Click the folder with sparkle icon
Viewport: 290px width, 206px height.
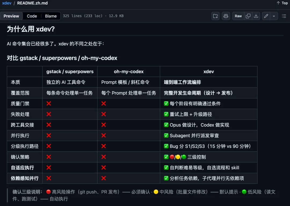215,16
